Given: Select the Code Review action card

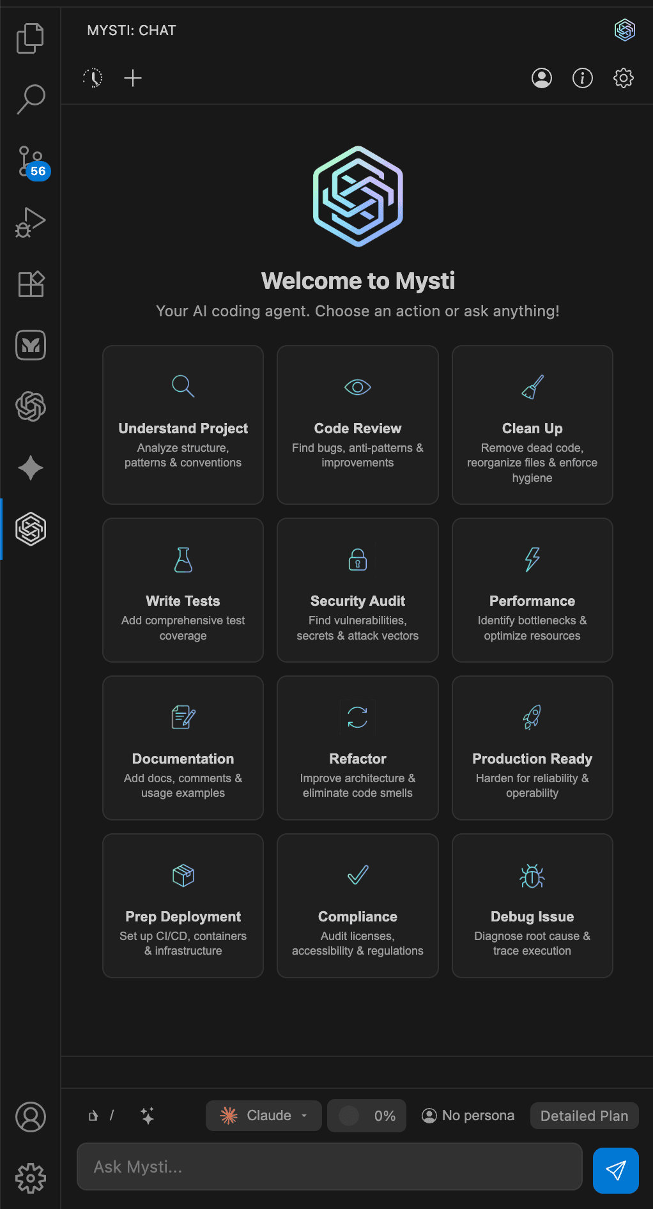Looking at the screenshot, I should [358, 425].
